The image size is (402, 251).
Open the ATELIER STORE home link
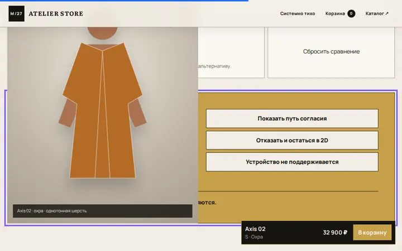point(56,13)
